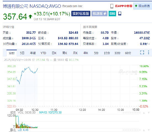This screenshot has width=152, height=132.
Task: Select the 30分 interval tab
Action: (117, 53)
